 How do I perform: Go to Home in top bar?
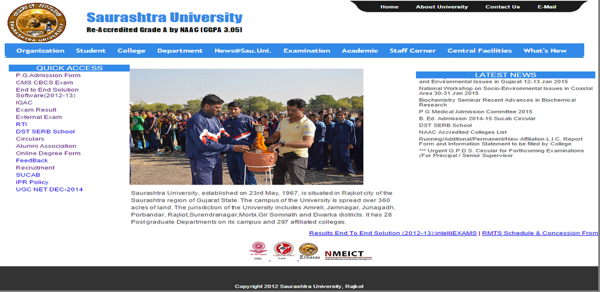(389, 7)
